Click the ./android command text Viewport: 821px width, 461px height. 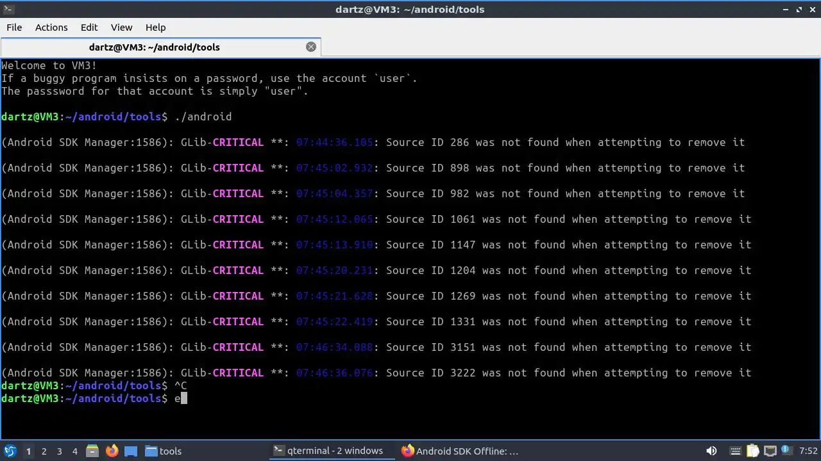click(203, 117)
